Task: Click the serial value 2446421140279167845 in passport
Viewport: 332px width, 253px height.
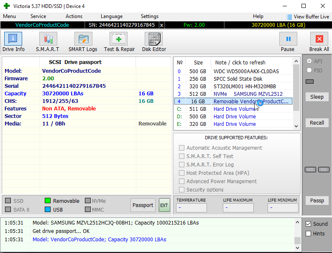Action: pos(74,86)
